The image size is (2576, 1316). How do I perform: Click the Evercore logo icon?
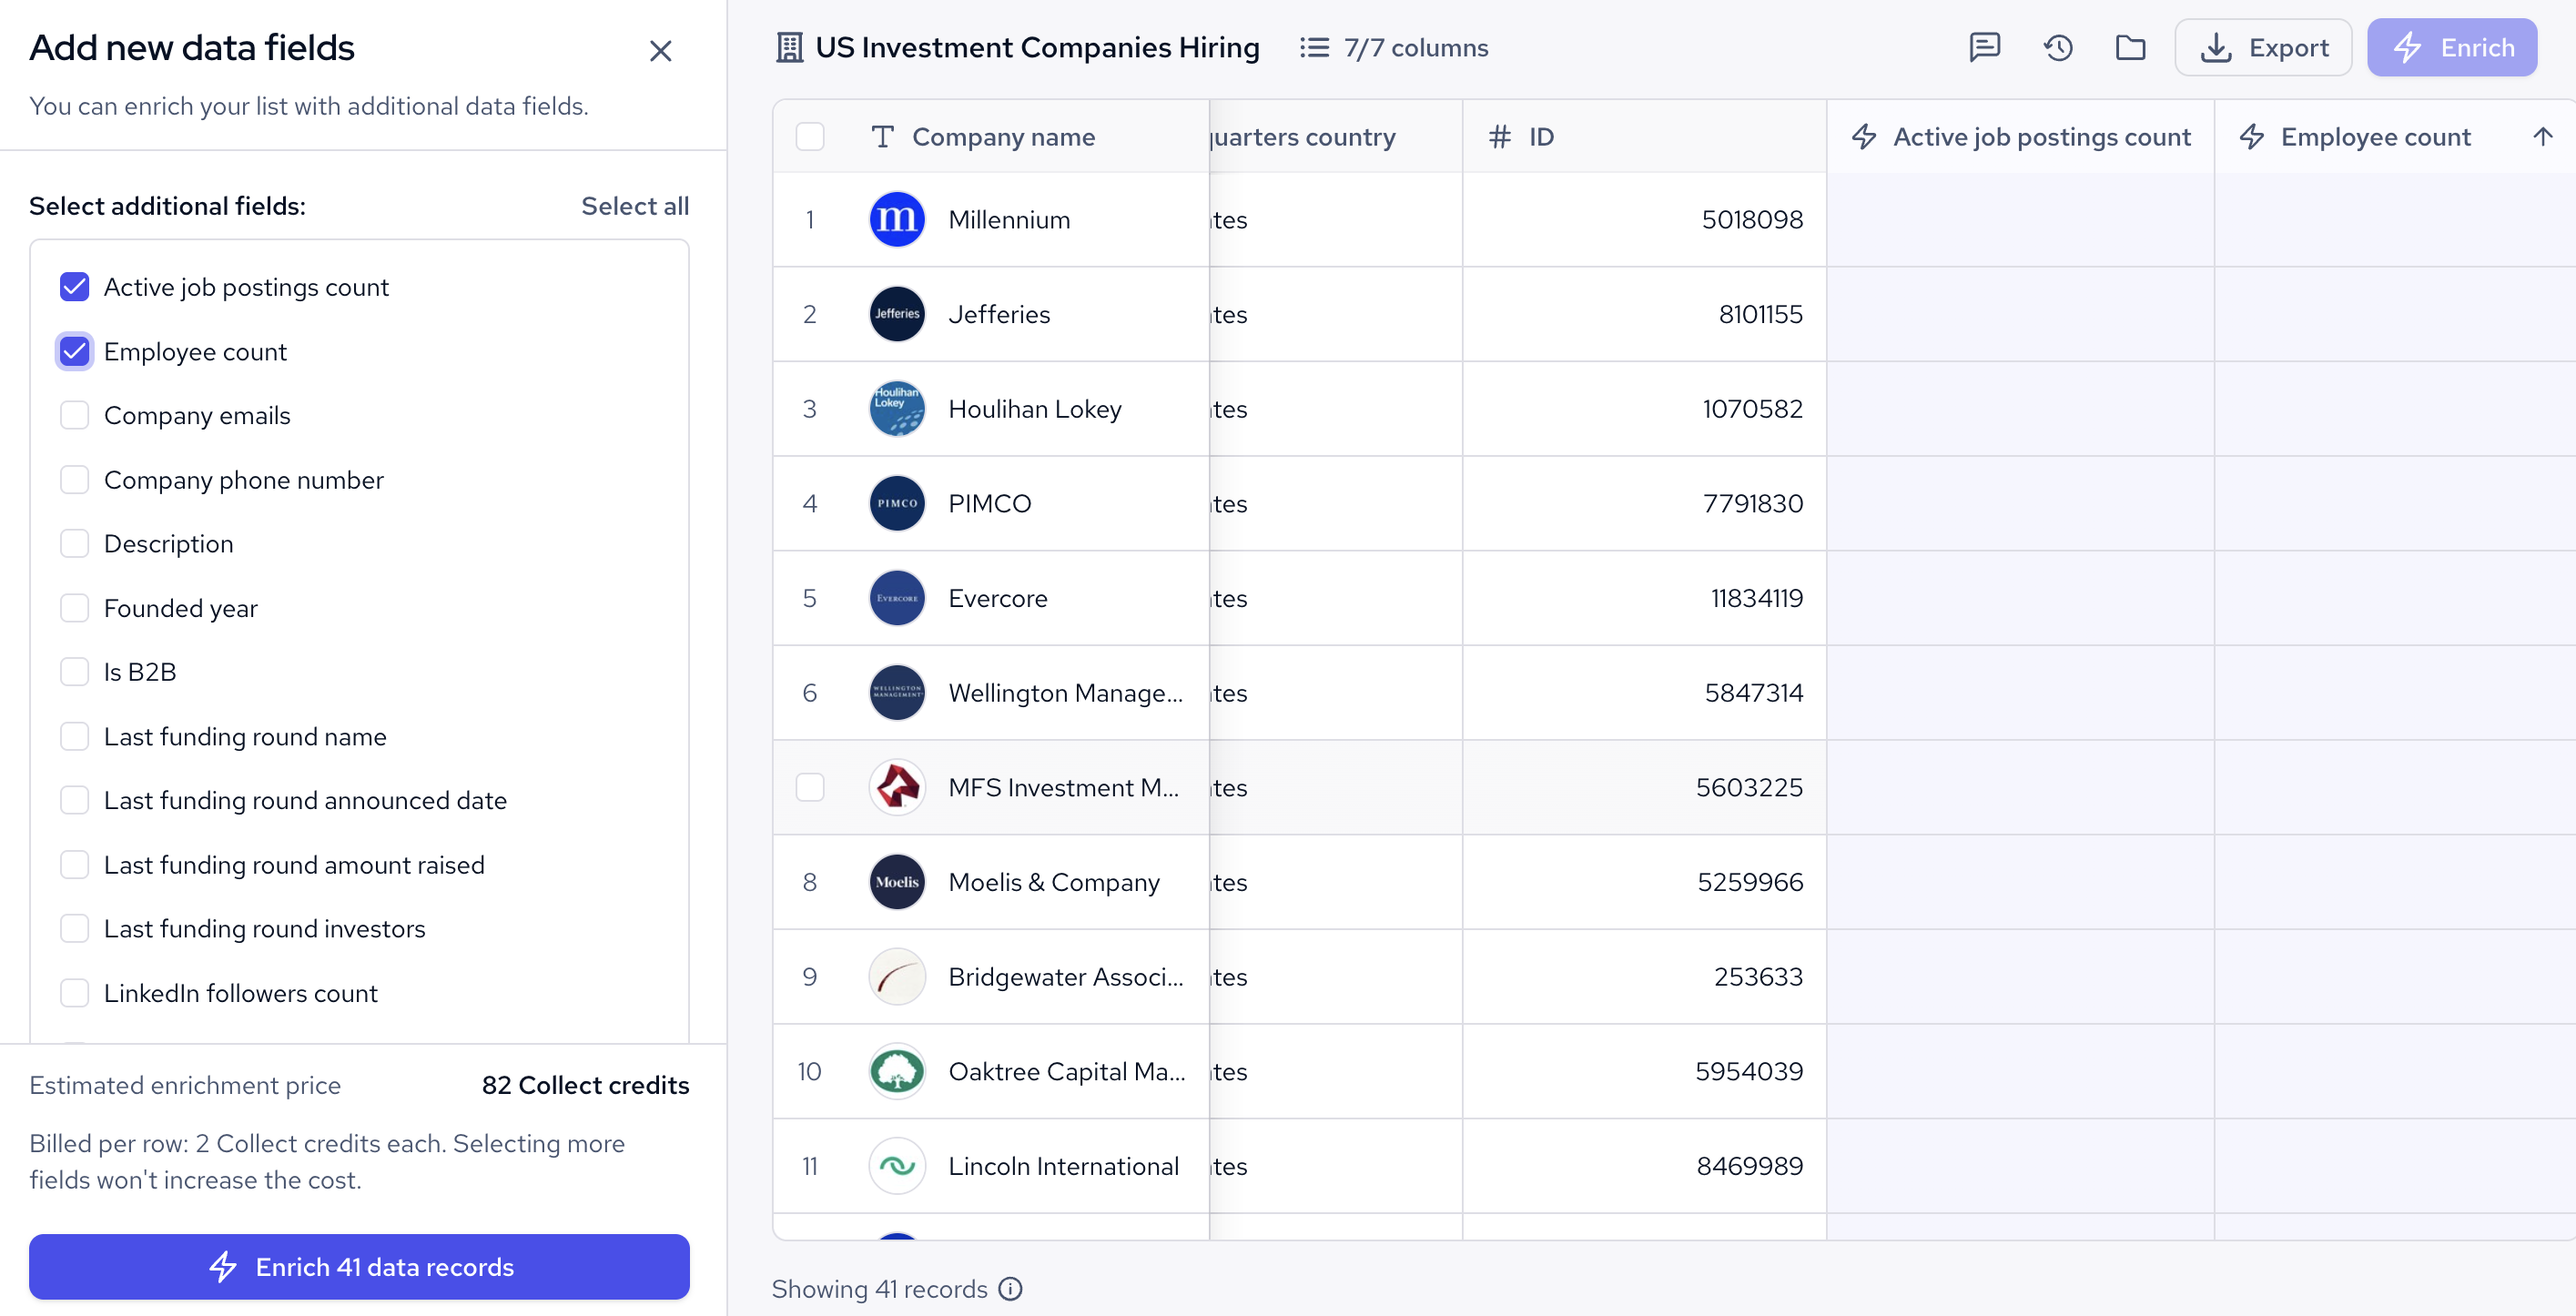pos(897,598)
